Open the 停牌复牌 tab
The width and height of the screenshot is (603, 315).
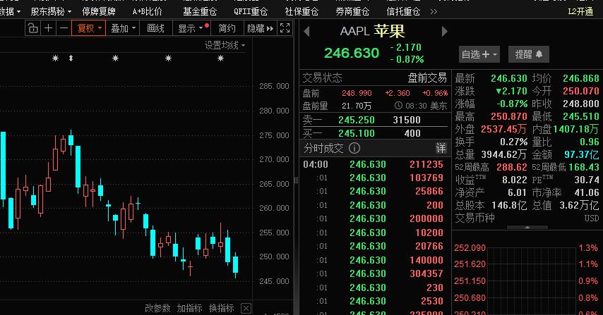pyautogui.click(x=99, y=12)
